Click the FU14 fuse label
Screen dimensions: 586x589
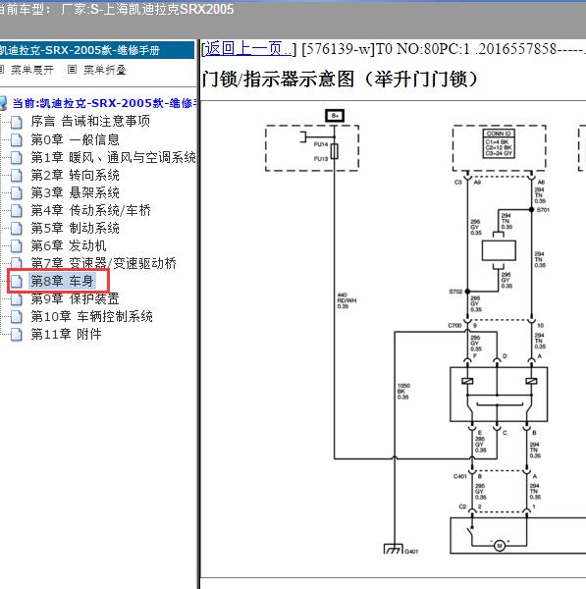pyautogui.click(x=321, y=144)
